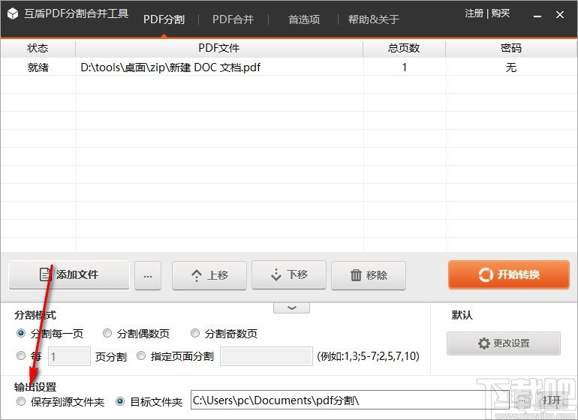This screenshot has height=420, width=578.
Task: Click the ellipsis button beside 添加文件
Action: click(x=148, y=275)
